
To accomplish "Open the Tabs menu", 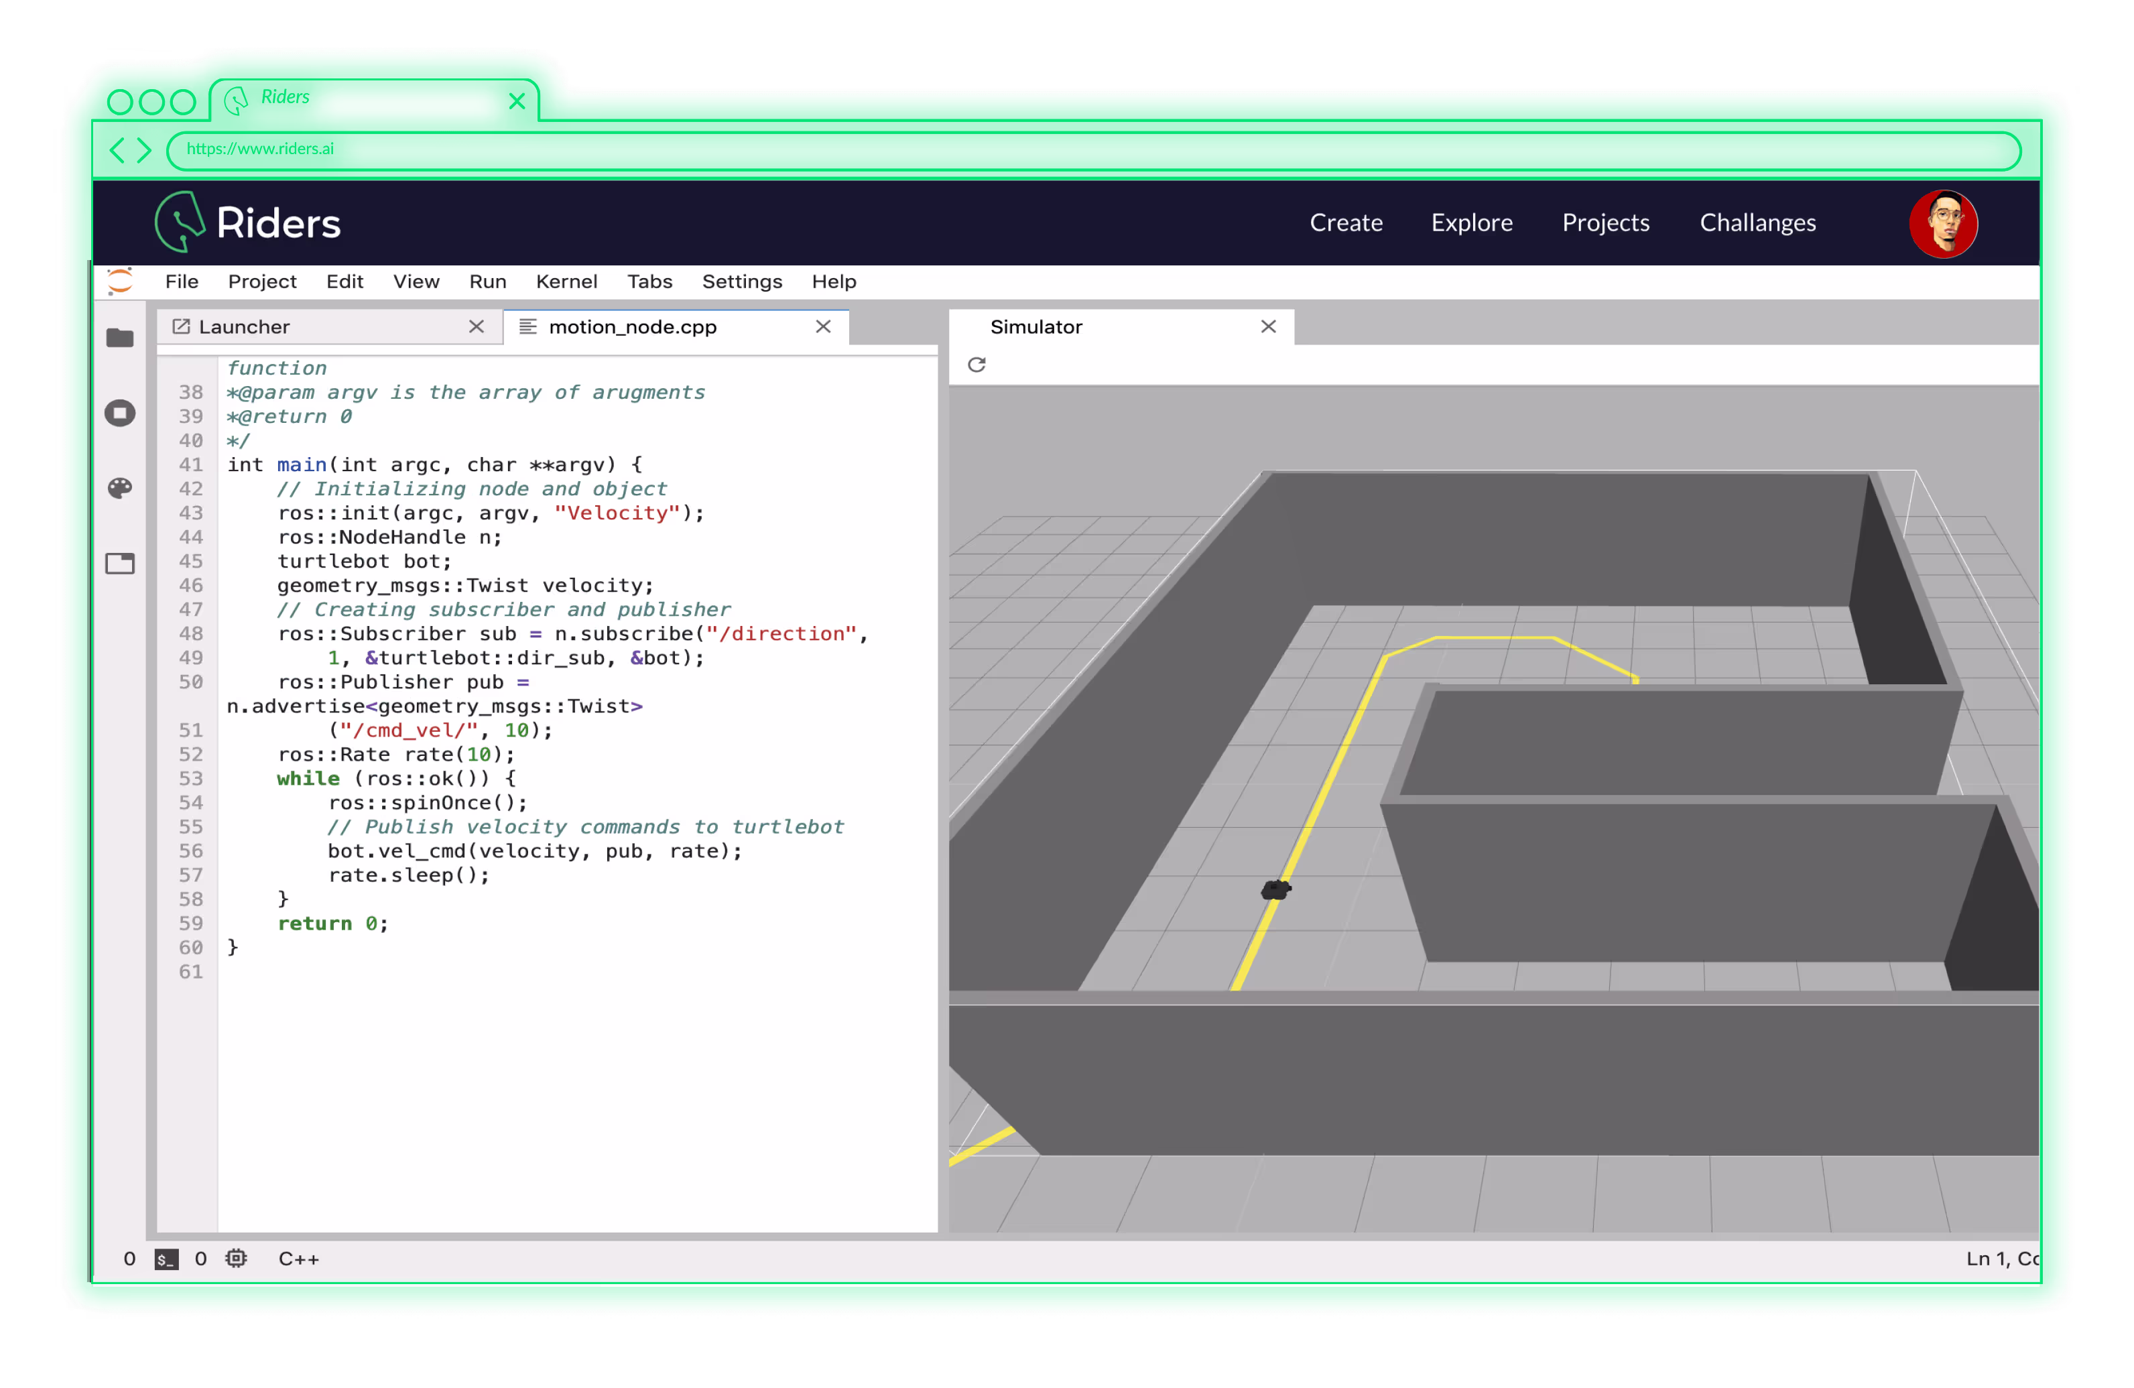I will tap(649, 281).
